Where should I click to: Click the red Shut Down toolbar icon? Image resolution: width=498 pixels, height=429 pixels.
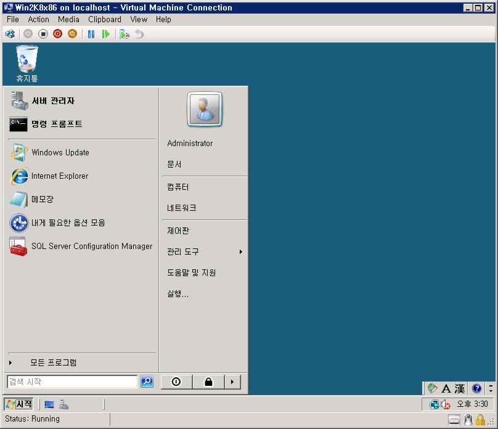tap(57, 34)
